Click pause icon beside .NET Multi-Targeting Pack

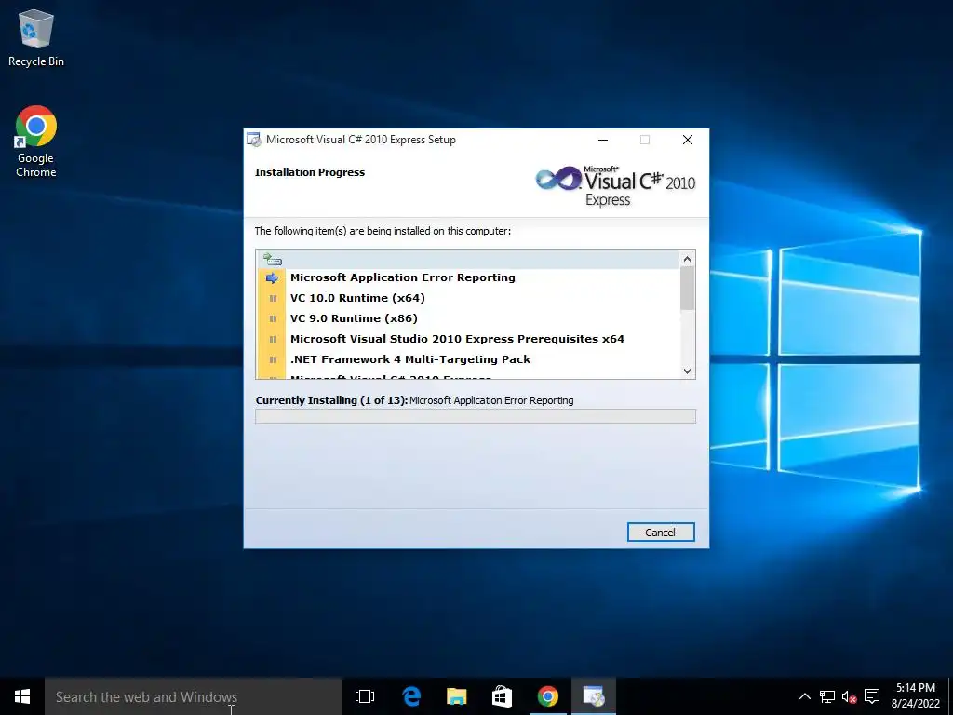pyautogui.click(x=273, y=359)
